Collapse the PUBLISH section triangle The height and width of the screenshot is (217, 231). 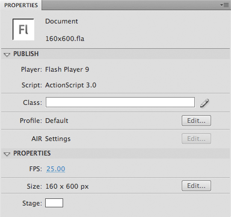pos(7,54)
